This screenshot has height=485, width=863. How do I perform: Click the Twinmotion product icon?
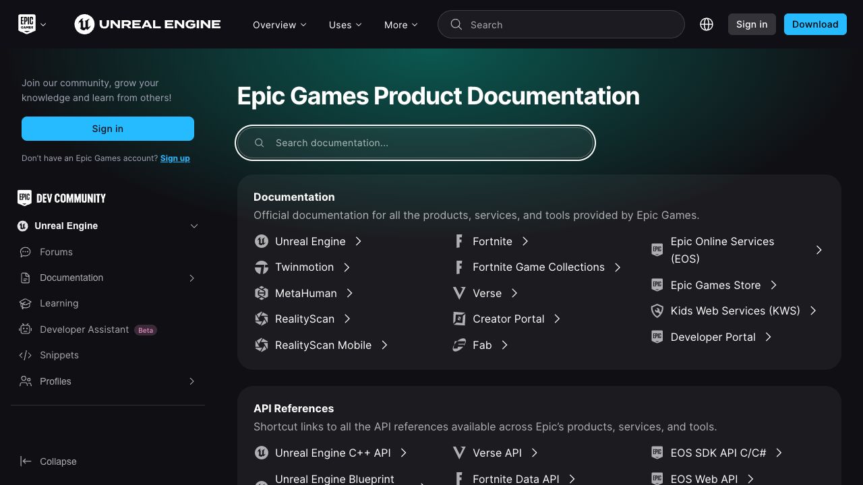[x=262, y=267]
